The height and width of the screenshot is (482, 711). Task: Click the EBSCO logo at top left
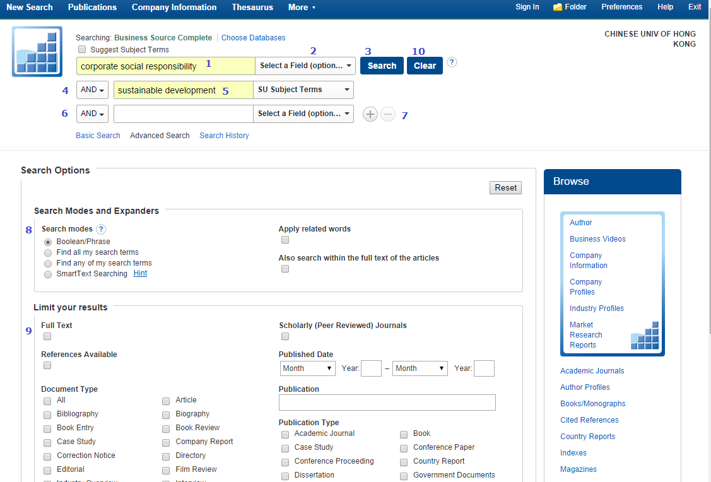click(36, 51)
